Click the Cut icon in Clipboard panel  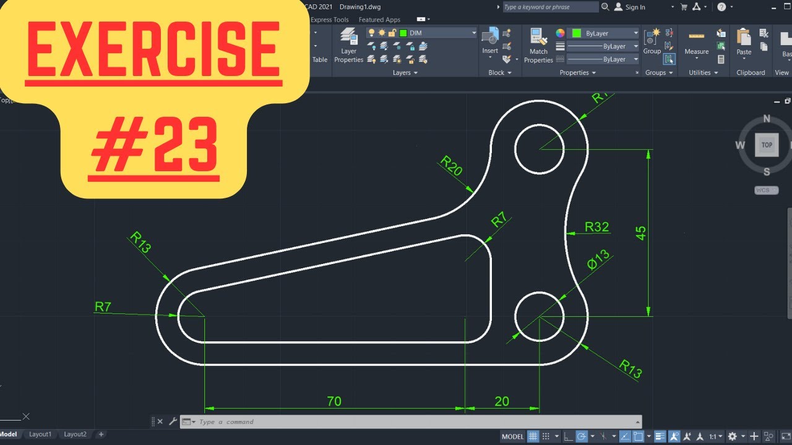pyautogui.click(x=764, y=33)
